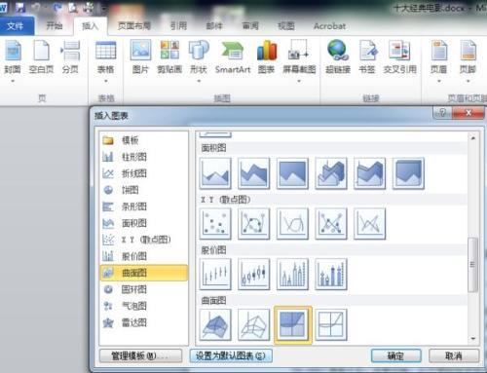Select open-high-low-close stock chart thumbnail
The image size is (487, 373).
[254, 274]
